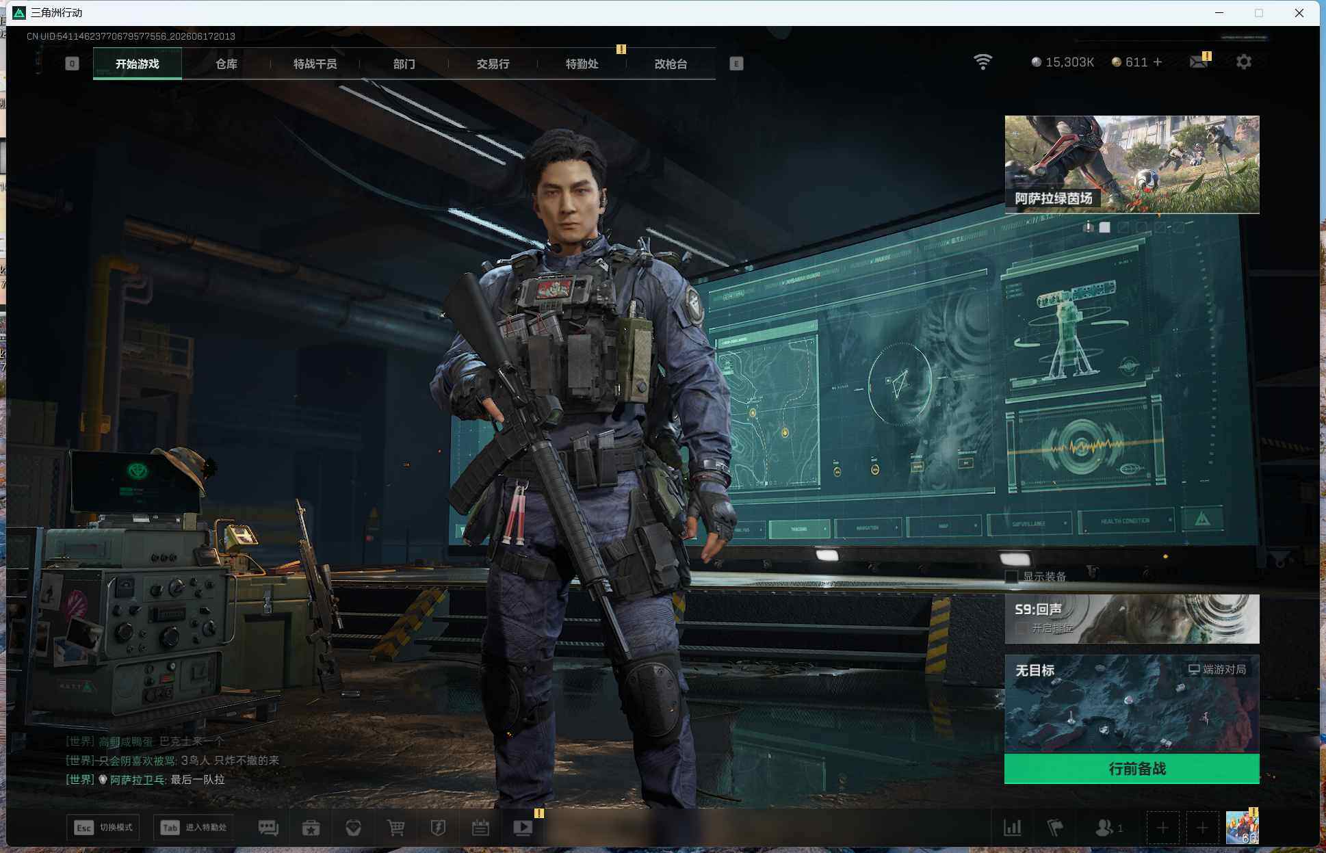Open the calendar events icon
This screenshot has height=853, width=1326.
(x=480, y=828)
